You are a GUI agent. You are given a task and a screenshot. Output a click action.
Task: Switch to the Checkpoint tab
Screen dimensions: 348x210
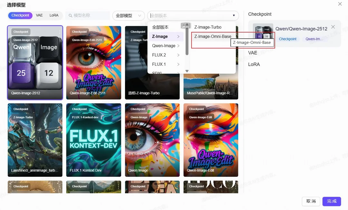point(20,15)
